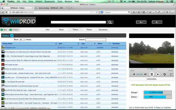
Task: Adjust the player volume slider
Action: (x=139, y=74)
